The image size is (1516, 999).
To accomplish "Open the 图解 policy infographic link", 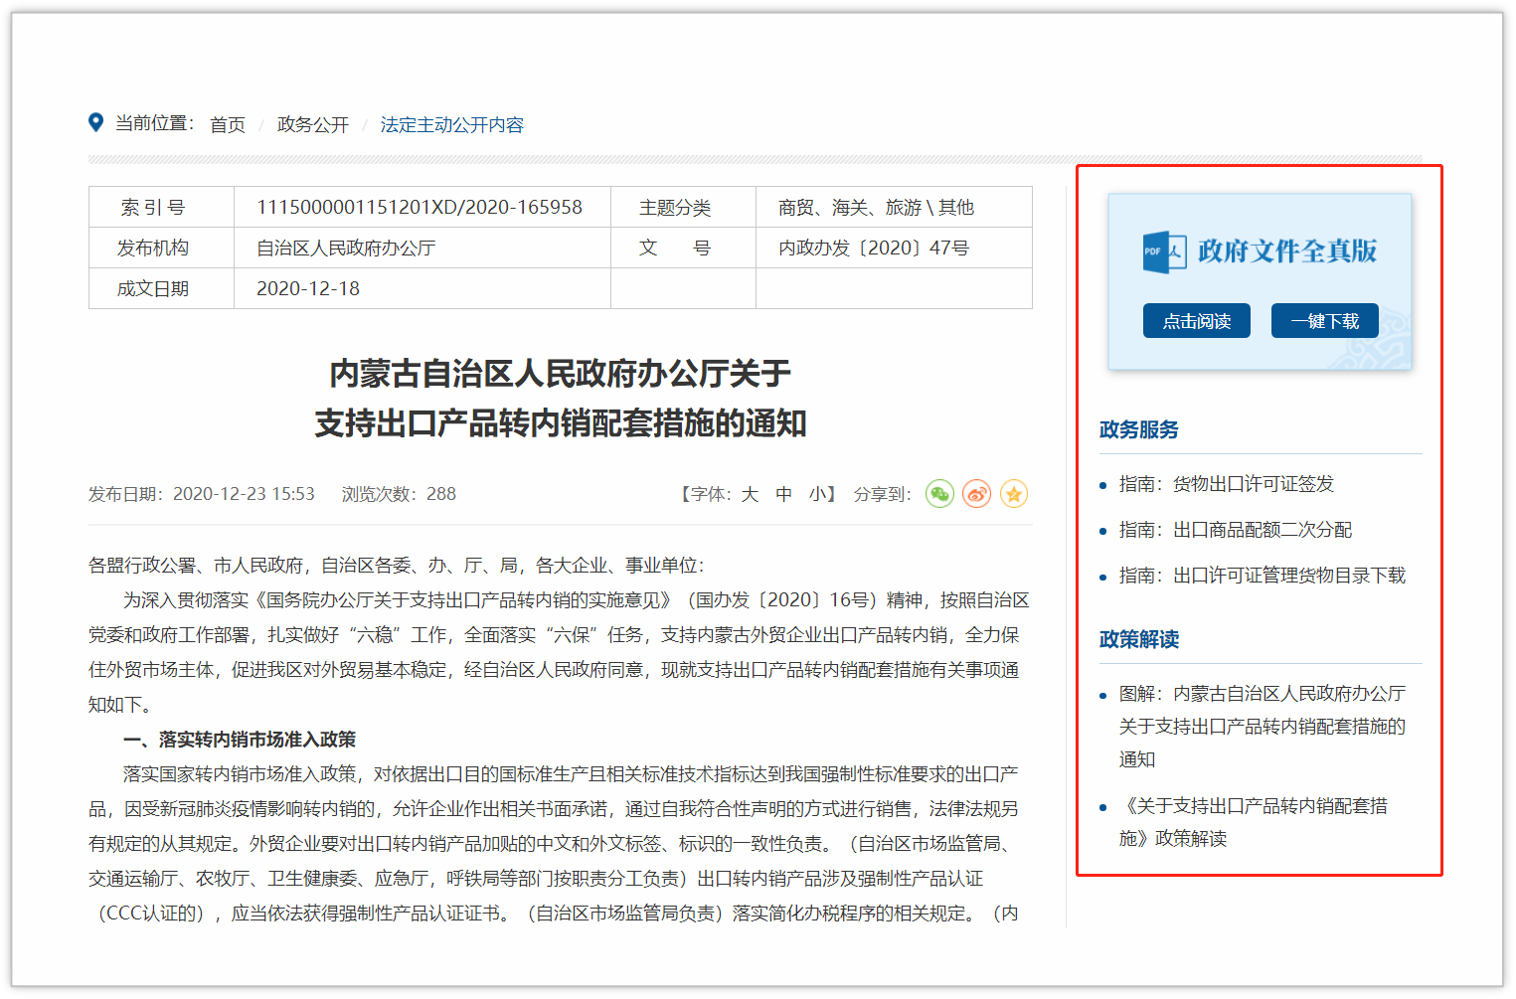I will coord(1262,726).
